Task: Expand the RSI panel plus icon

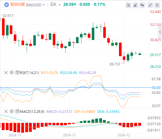Action: (17, 73)
